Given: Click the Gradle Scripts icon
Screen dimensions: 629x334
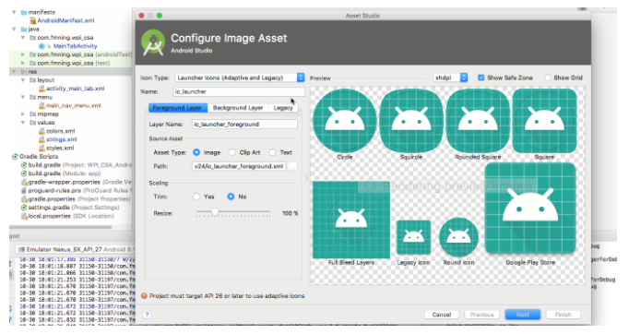Looking at the screenshot, I should pyautogui.click(x=15, y=157).
